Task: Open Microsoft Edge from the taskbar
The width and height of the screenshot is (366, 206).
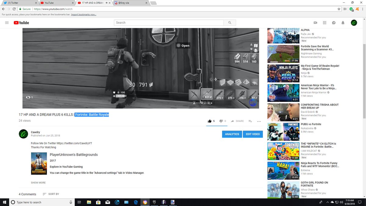Action: point(136,202)
